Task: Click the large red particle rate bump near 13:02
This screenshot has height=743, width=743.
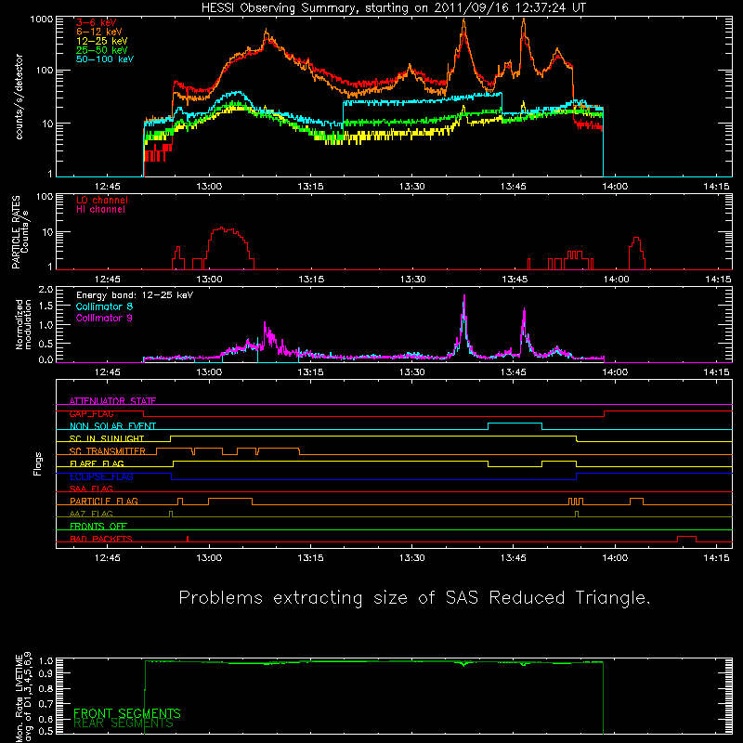Action: click(230, 247)
